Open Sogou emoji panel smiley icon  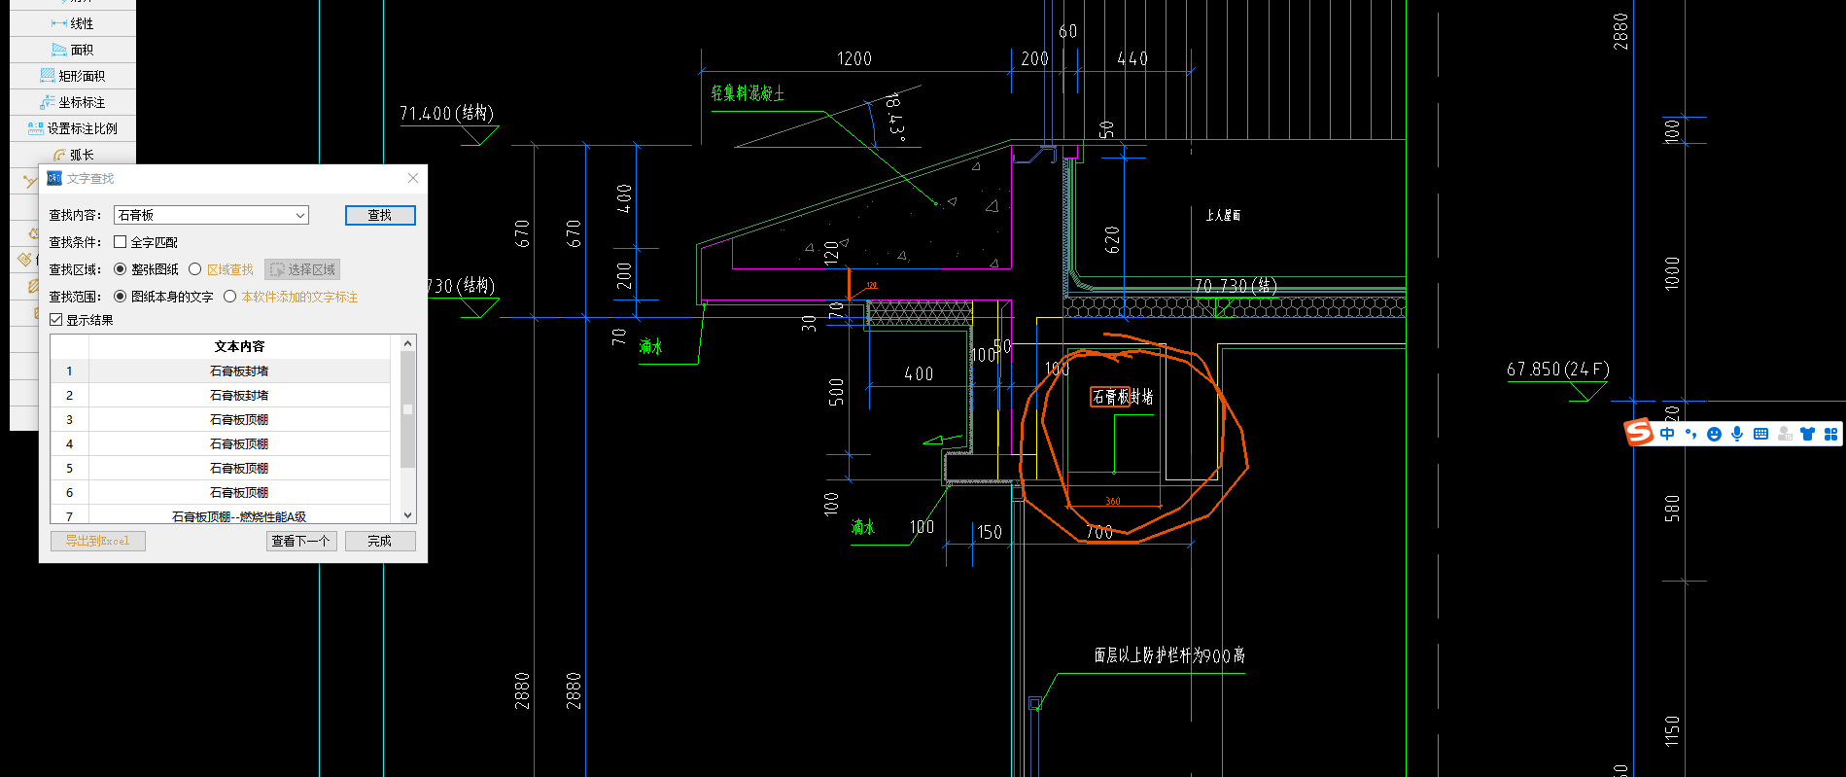(x=1714, y=434)
